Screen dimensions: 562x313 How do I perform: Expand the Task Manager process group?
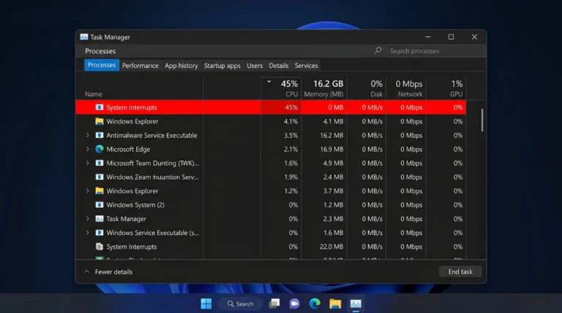(88, 219)
